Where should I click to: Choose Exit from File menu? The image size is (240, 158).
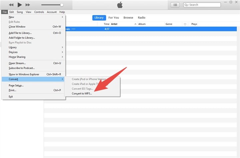(33, 96)
